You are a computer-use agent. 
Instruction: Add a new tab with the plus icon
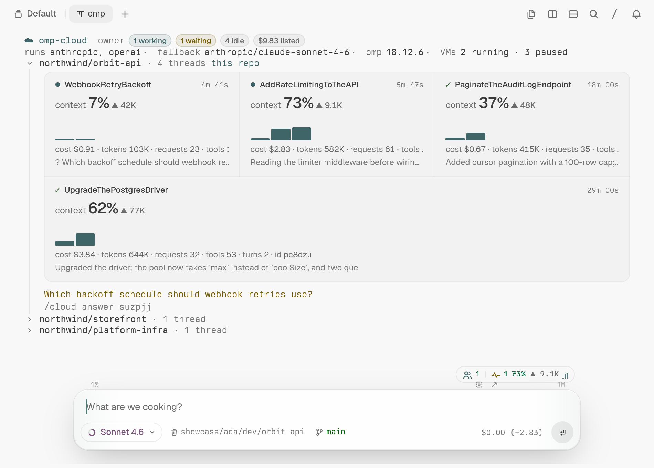tap(125, 14)
